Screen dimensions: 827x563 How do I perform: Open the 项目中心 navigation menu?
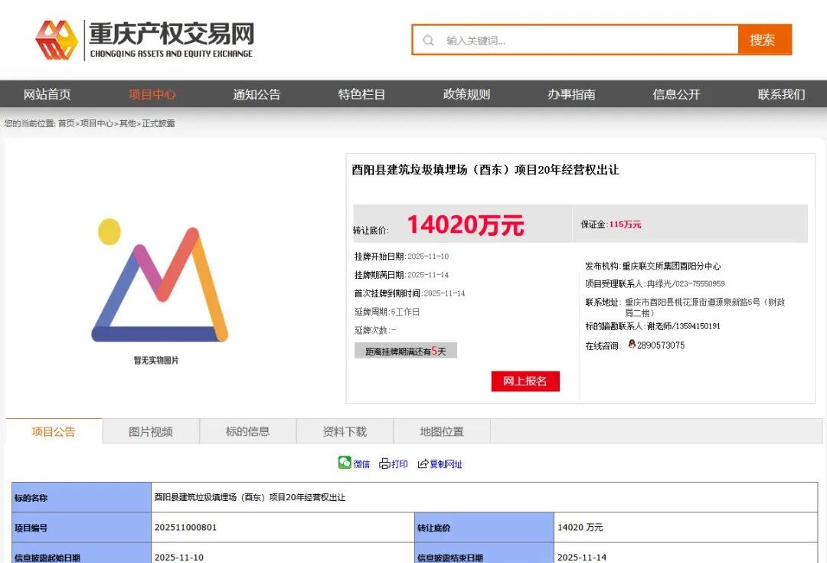[x=152, y=94]
